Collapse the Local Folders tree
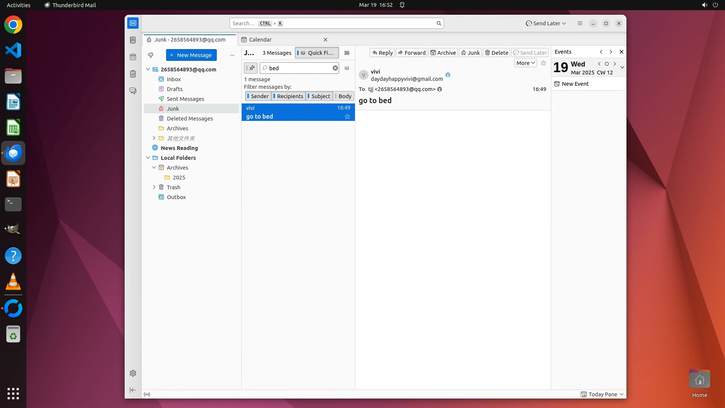The image size is (725, 408). point(148,158)
